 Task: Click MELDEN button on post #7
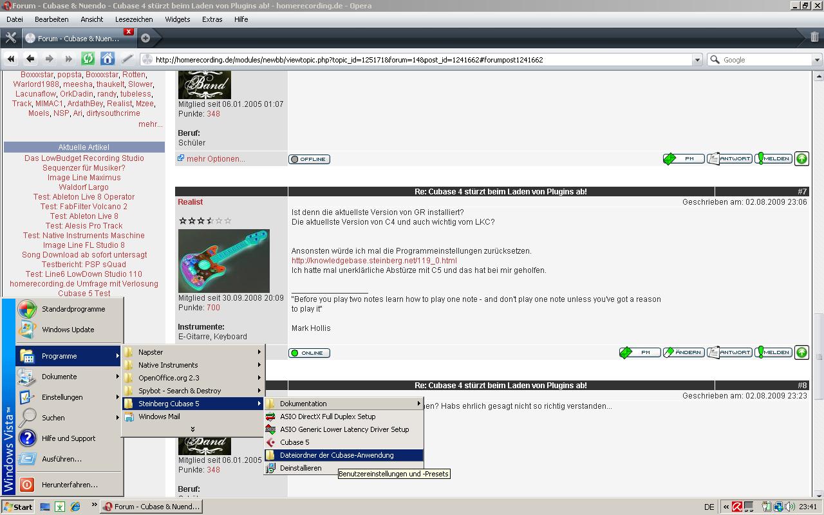click(x=773, y=352)
